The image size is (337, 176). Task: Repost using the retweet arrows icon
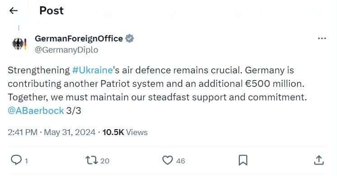point(92,160)
